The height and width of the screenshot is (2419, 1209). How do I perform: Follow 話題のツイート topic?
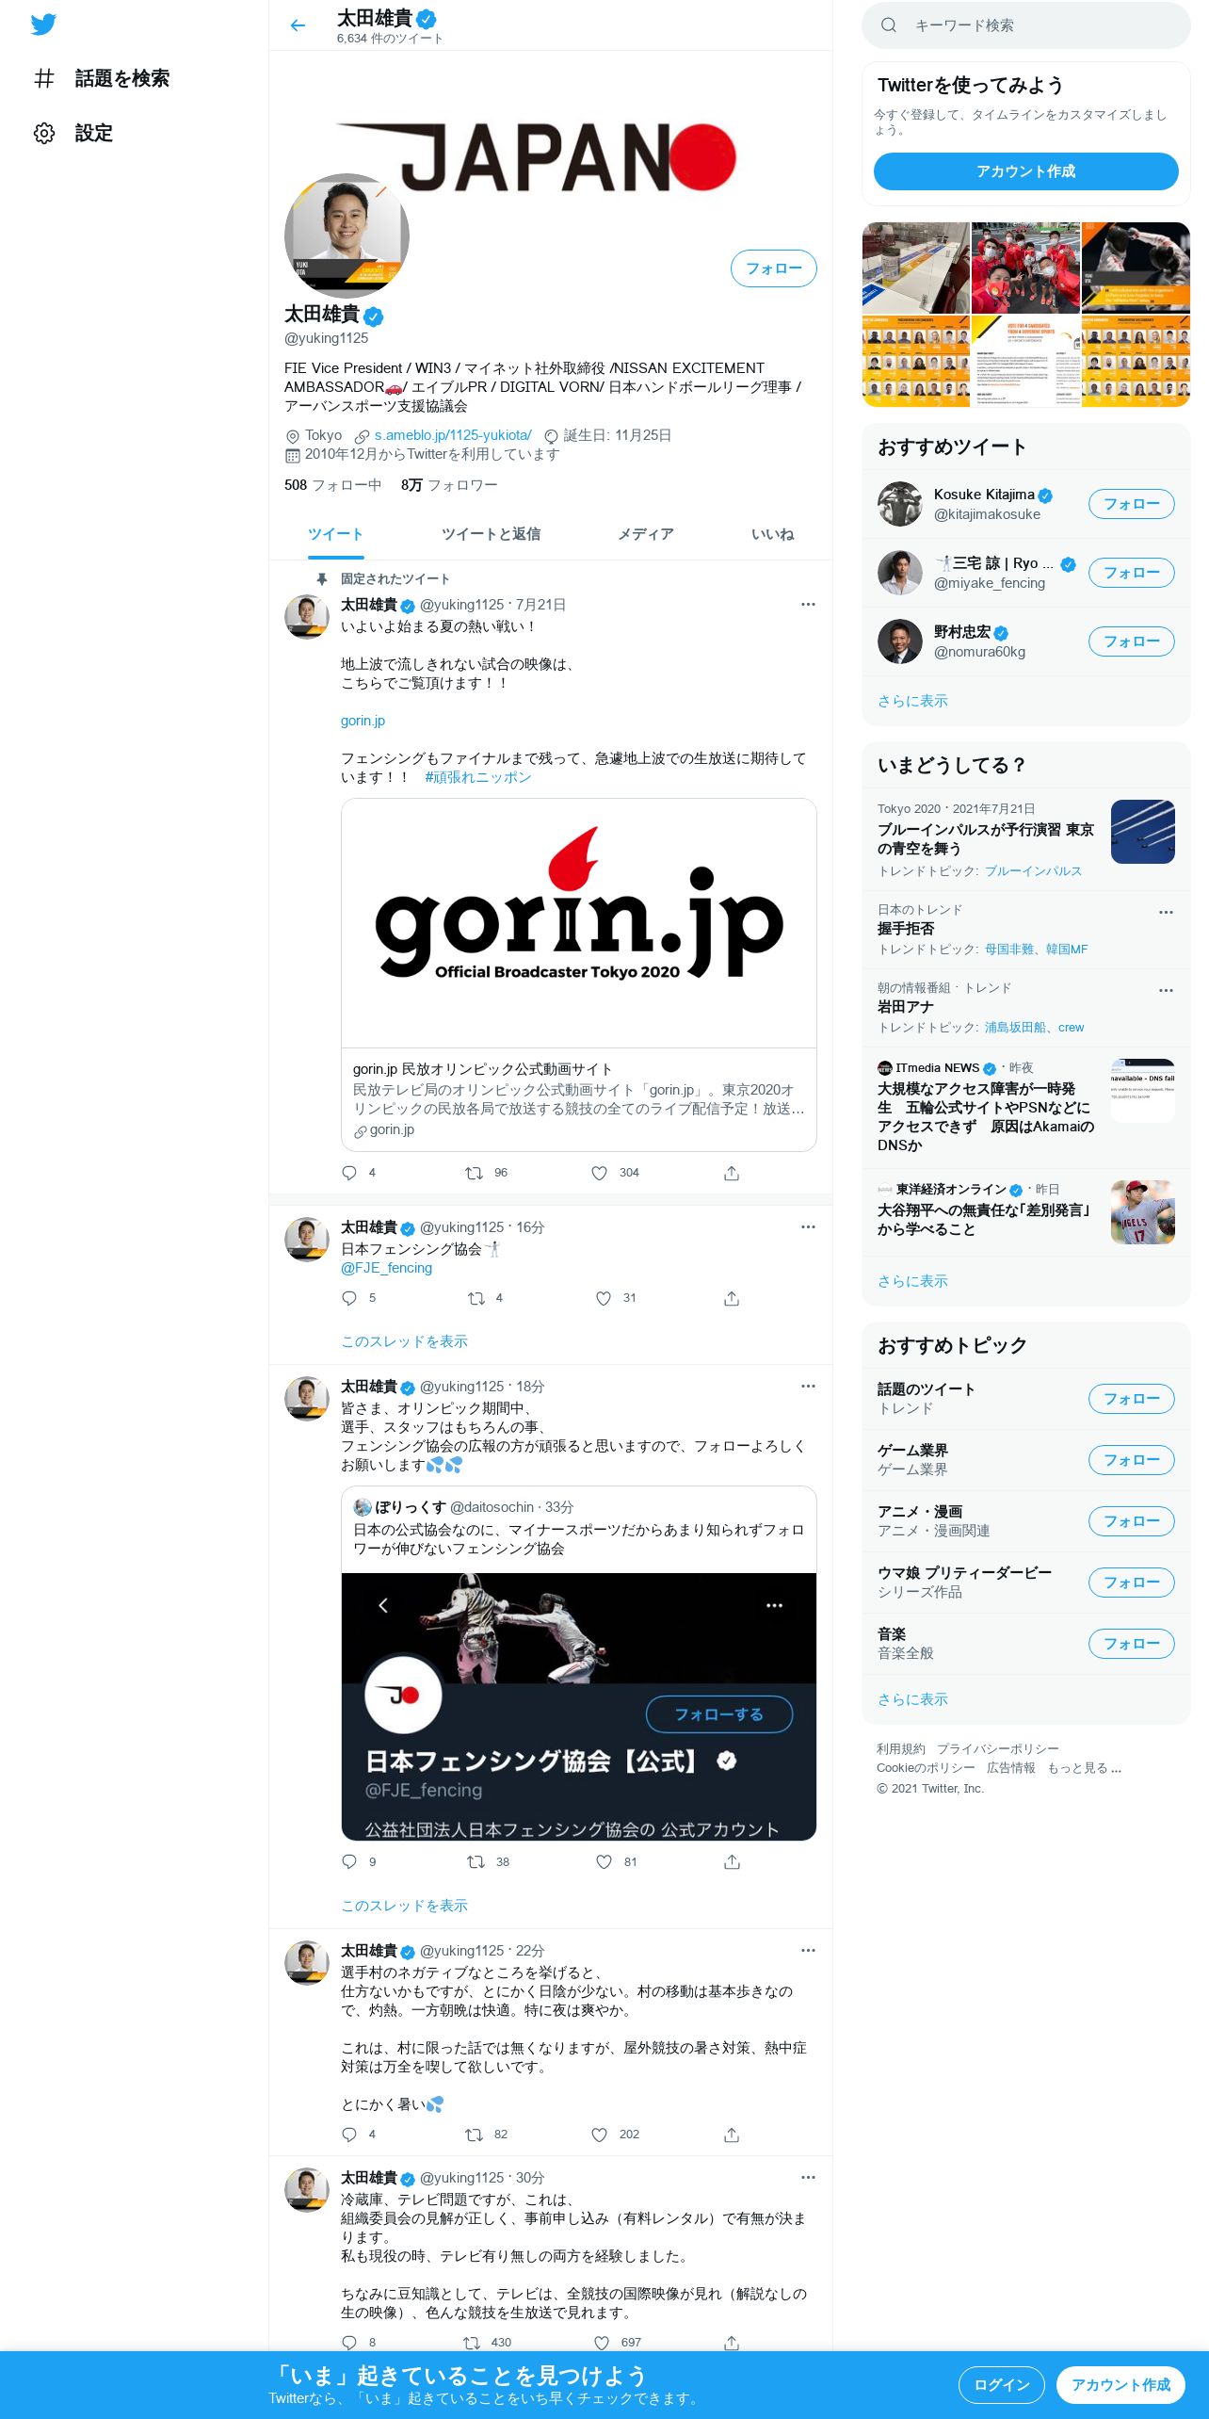pos(1131,1399)
